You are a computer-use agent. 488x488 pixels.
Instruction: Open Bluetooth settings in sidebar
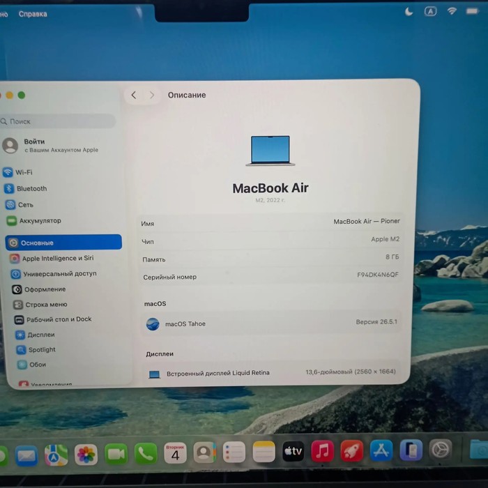coord(26,188)
